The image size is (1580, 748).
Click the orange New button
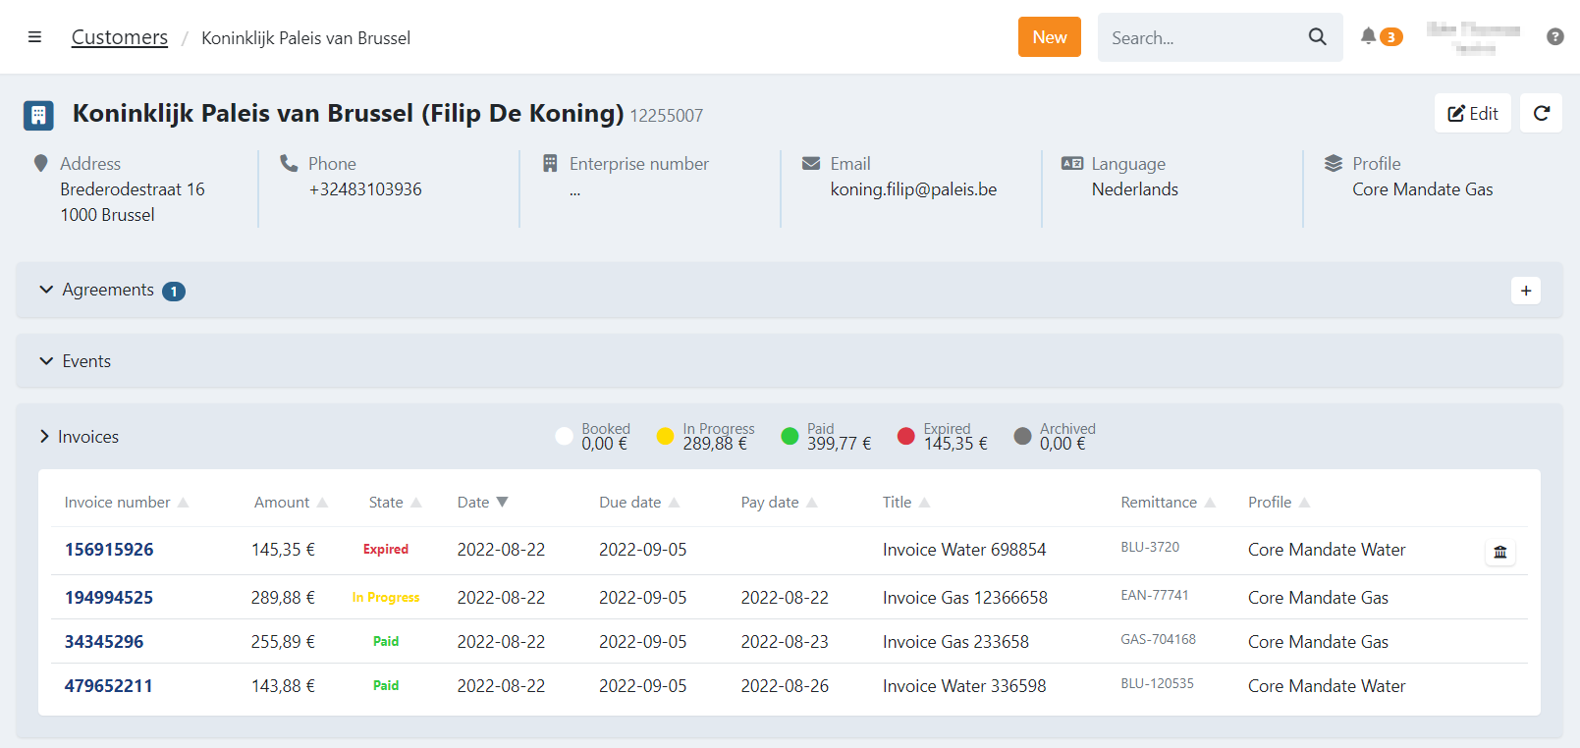(x=1049, y=37)
